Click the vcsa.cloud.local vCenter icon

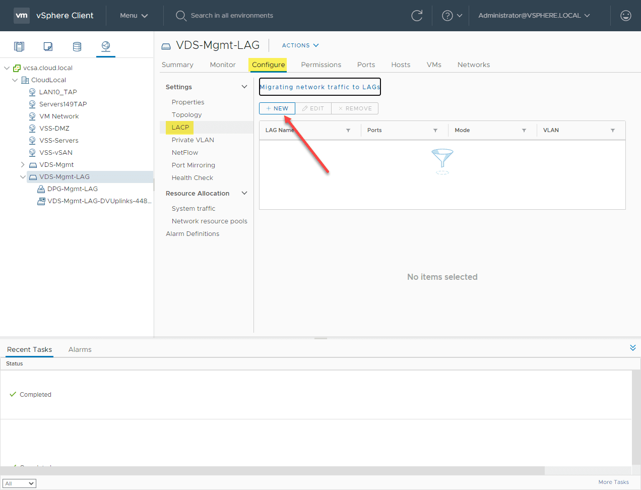point(17,68)
